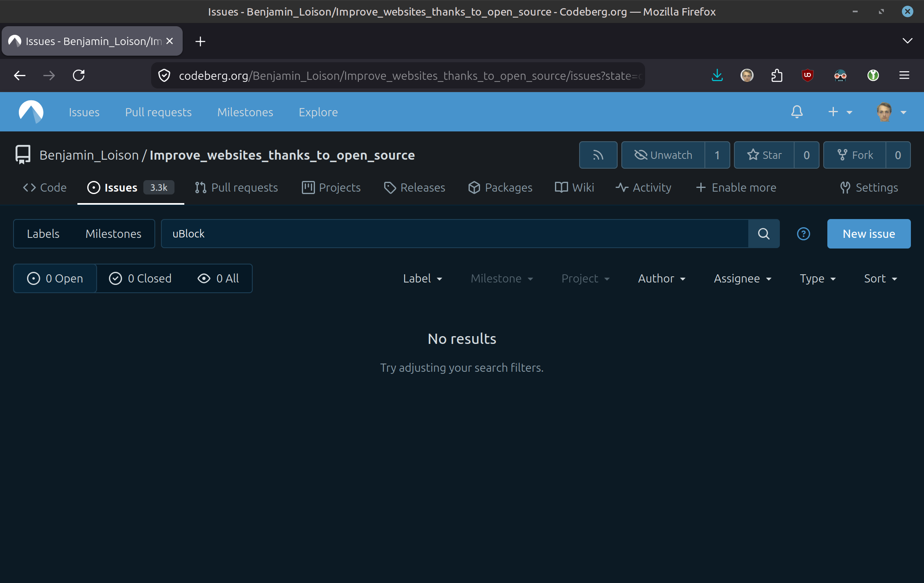Toggle Unwatch for this repository
Image resolution: width=924 pixels, height=583 pixels.
(663, 155)
